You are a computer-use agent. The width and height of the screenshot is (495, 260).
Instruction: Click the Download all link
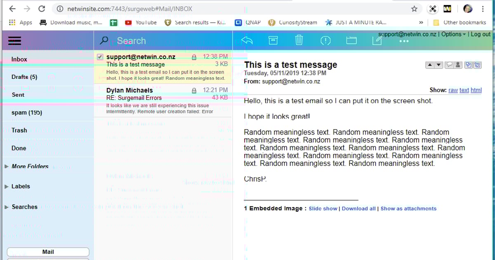click(x=358, y=208)
